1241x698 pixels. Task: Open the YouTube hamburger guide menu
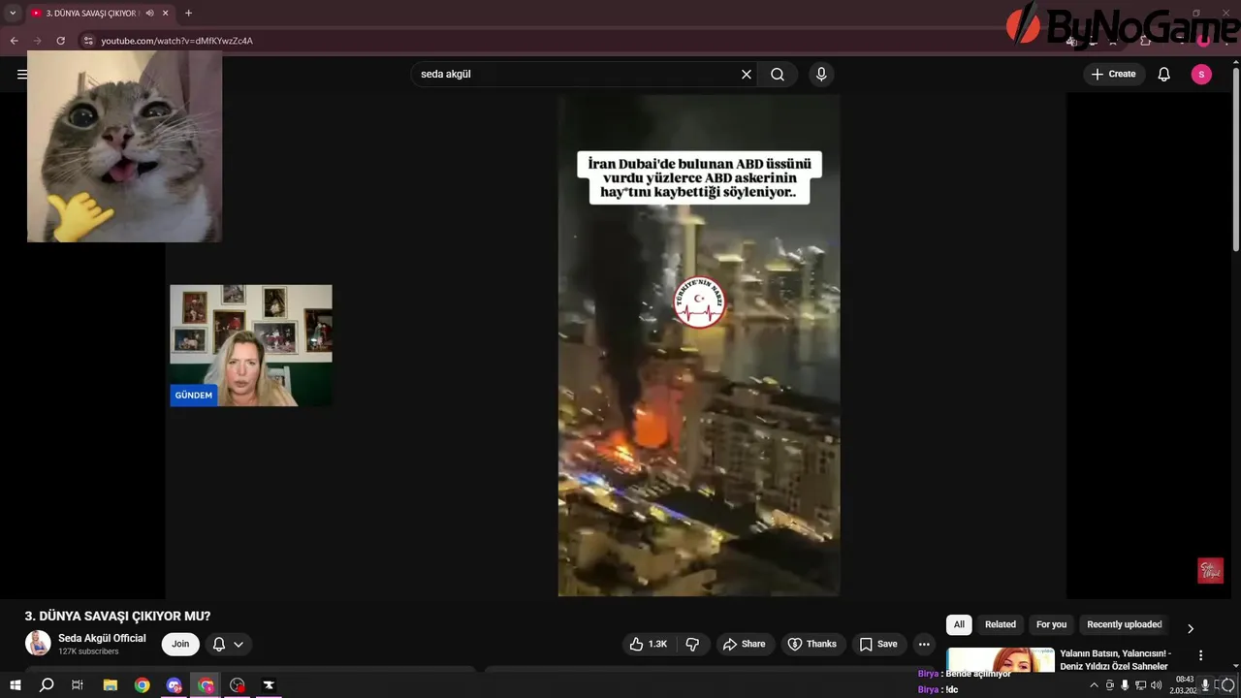(21, 74)
